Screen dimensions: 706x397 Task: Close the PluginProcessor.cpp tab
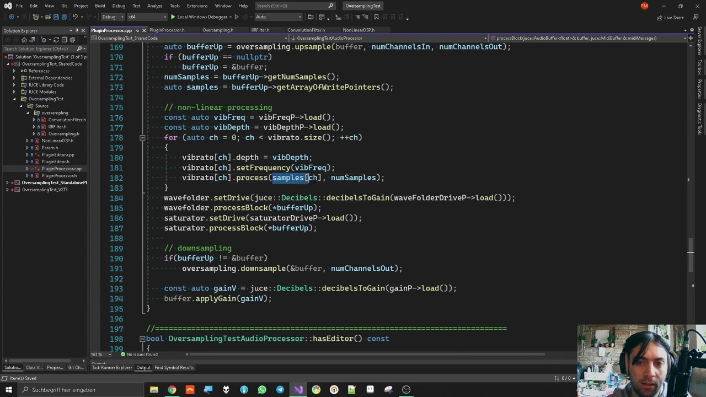144,30
